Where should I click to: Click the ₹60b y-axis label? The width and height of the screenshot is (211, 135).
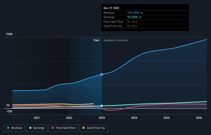tap(10, 34)
